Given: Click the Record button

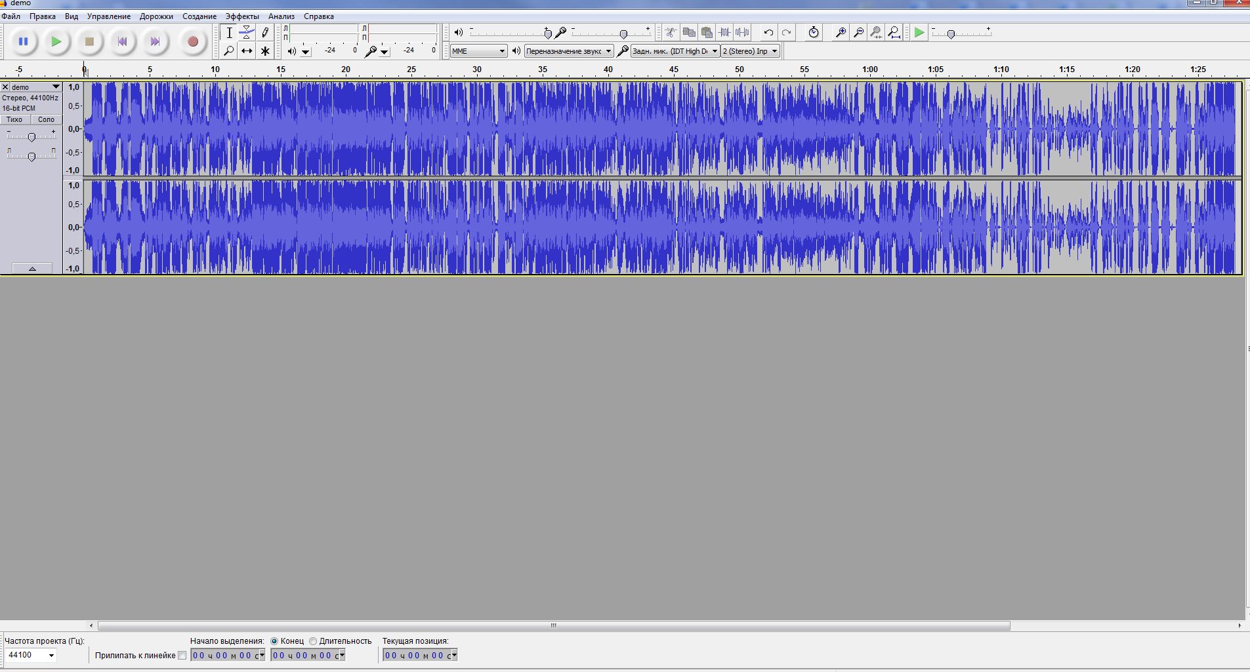Looking at the screenshot, I should click(192, 42).
